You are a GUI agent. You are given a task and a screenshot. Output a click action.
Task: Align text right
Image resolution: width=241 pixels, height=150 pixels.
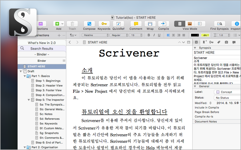point(178,35)
